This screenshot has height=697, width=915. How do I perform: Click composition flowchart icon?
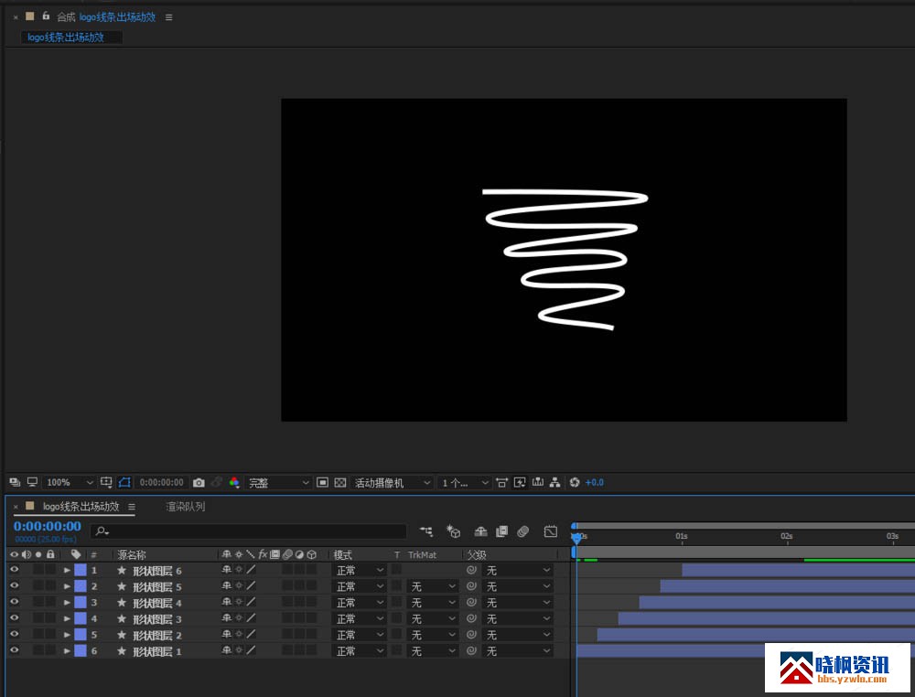(x=555, y=482)
